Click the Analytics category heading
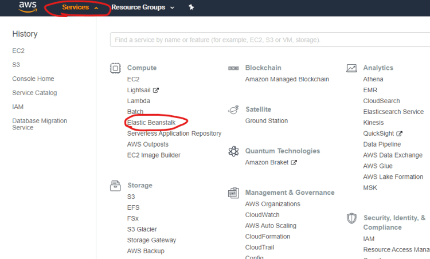The width and height of the screenshot is (430, 259). click(378, 68)
